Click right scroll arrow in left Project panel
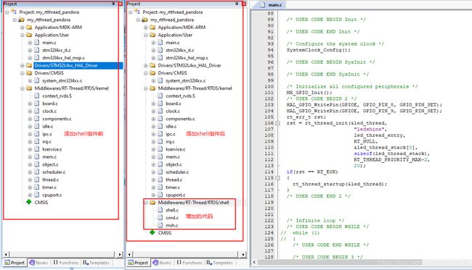 click(120, 254)
